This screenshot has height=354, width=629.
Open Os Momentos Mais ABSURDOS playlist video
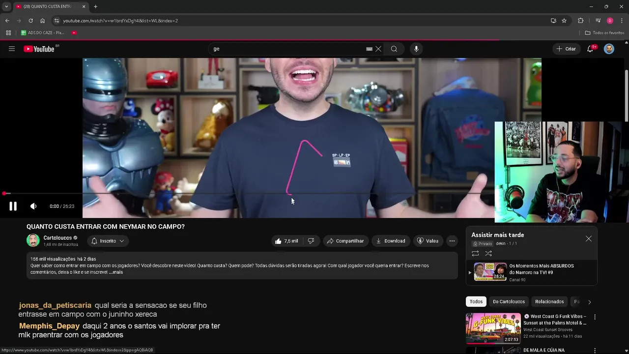pyautogui.click(x=532, y=272)
